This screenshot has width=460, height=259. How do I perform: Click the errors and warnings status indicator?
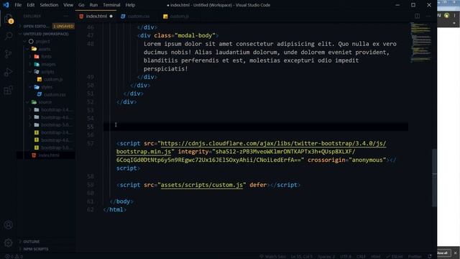point(14,256)
